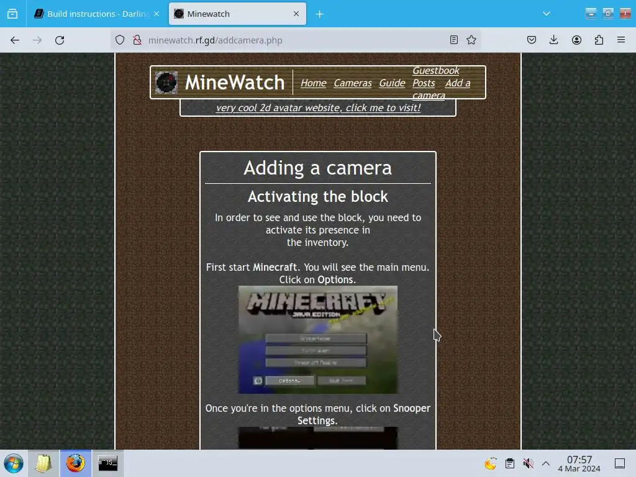
Task: Open terminal from the taskbar
Action: [108, 463]
